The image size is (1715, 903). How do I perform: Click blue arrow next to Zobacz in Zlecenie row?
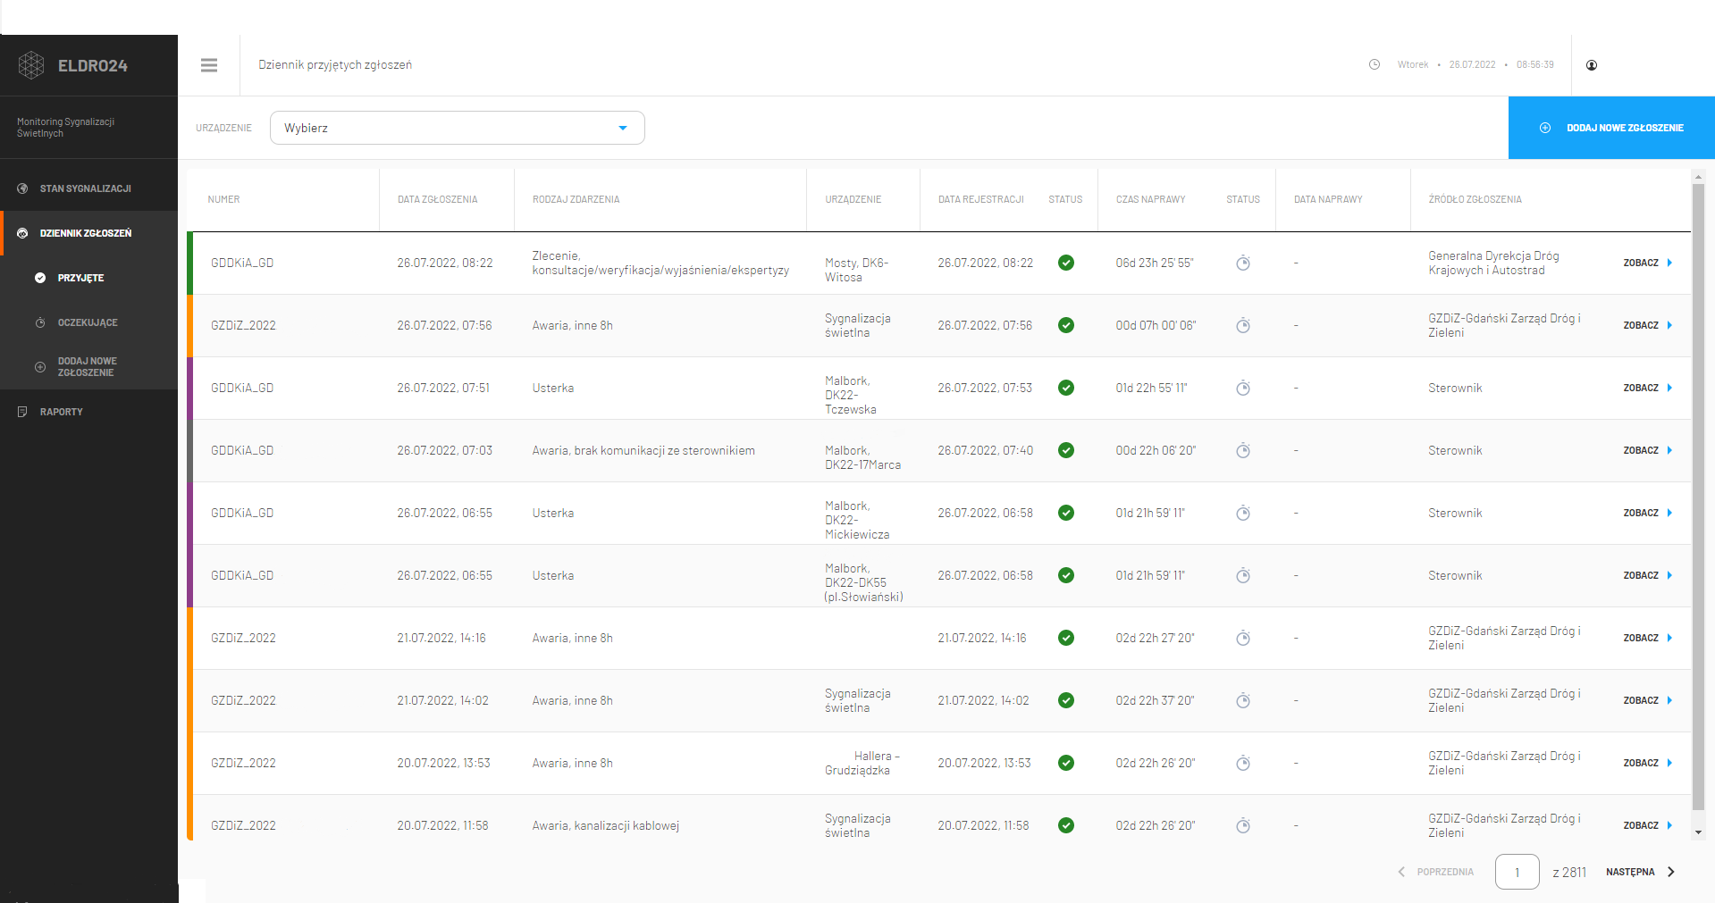[1669, 263]
